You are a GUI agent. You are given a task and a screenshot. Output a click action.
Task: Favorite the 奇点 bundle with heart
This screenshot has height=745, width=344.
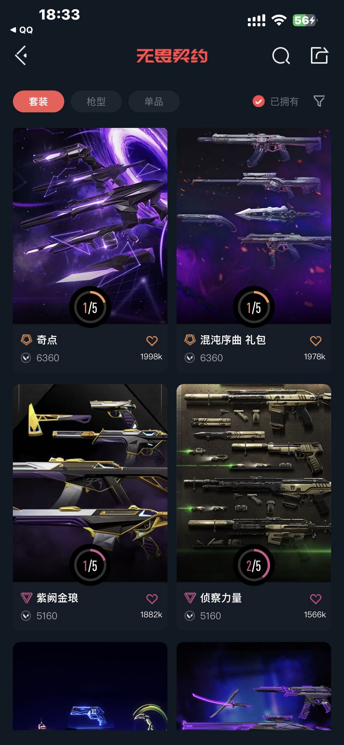pos(152,341)
